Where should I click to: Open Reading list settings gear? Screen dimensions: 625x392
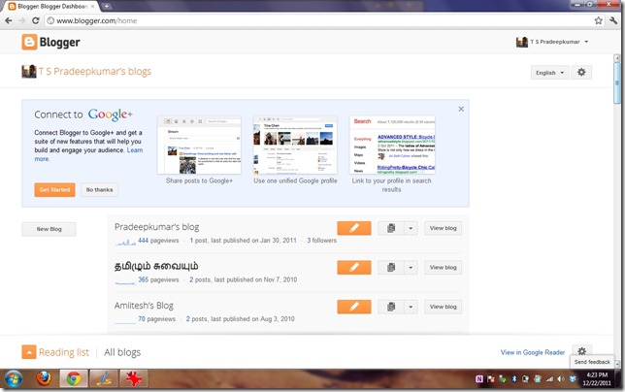pyautogui.click(x=581, y=351)
